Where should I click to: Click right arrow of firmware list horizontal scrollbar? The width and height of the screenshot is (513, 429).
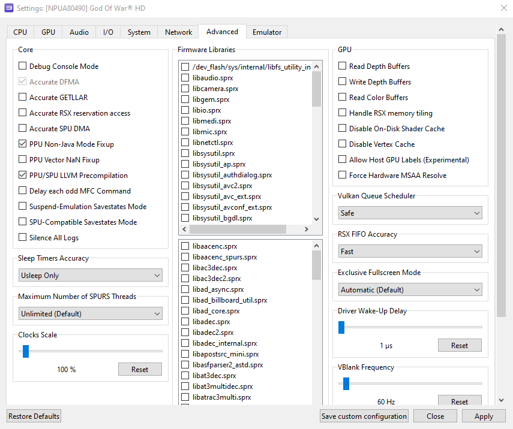(306, 229)
